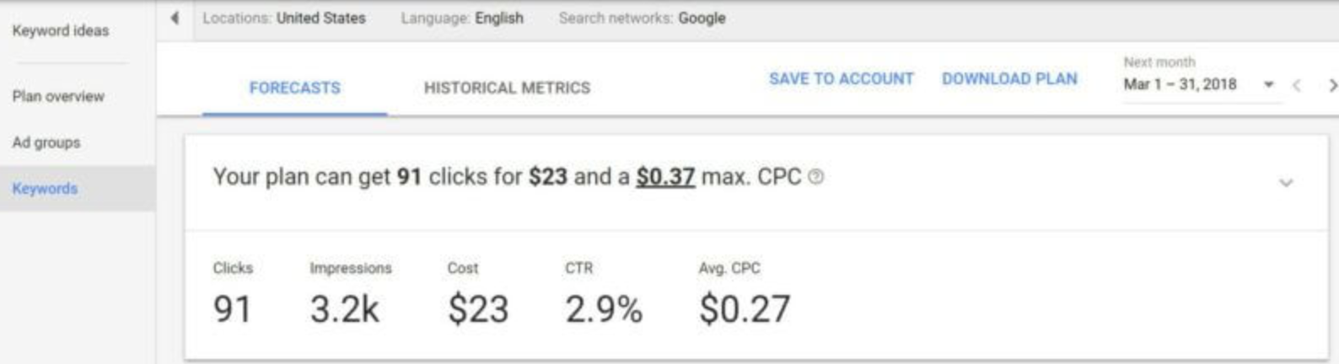Change Search networks: Google setting
This screenshot has height=364, width=1339.
pos(642,18)
